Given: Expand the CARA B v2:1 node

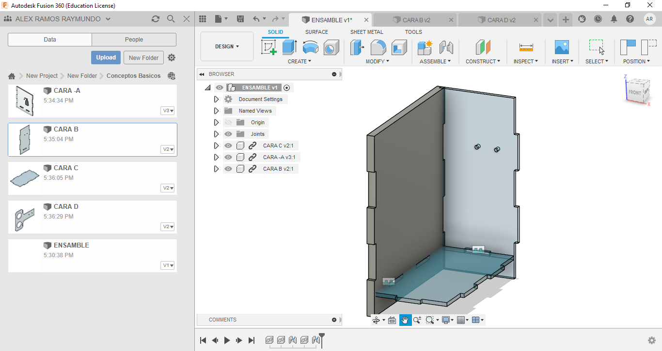Looking at the screenshot, I should click(x=216, y=169).
